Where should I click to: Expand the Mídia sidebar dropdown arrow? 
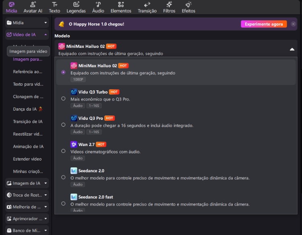click(46, 23)
